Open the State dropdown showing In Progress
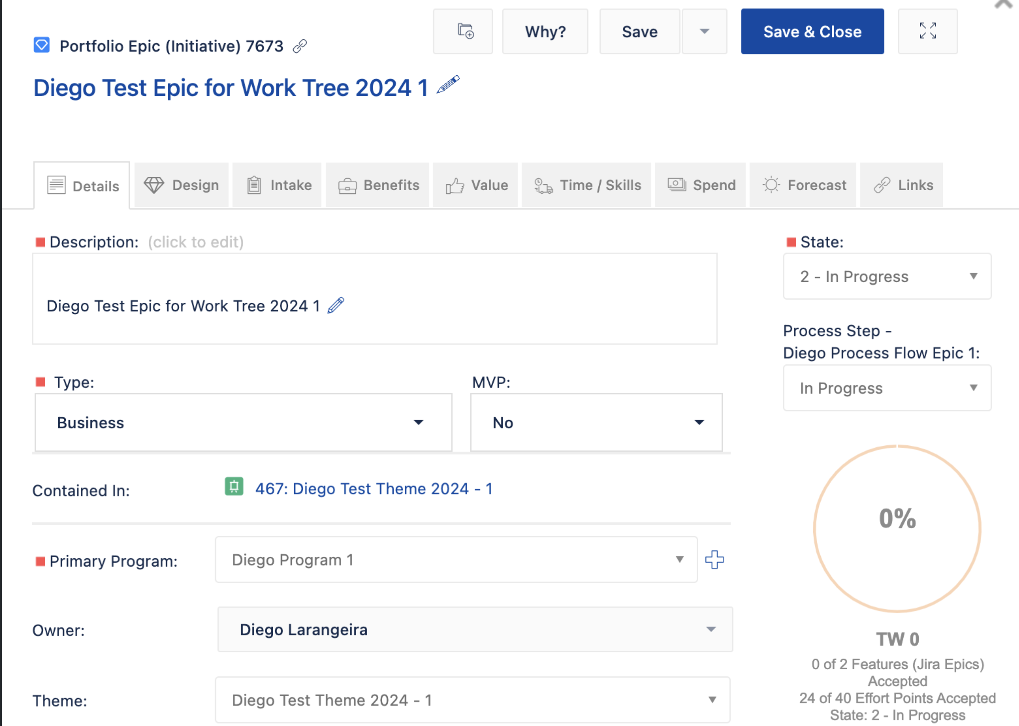Screen dimensions: 1019x726 pos(887,276)
